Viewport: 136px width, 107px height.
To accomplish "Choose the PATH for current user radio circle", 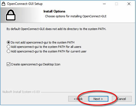I will [x=8, y=51].
